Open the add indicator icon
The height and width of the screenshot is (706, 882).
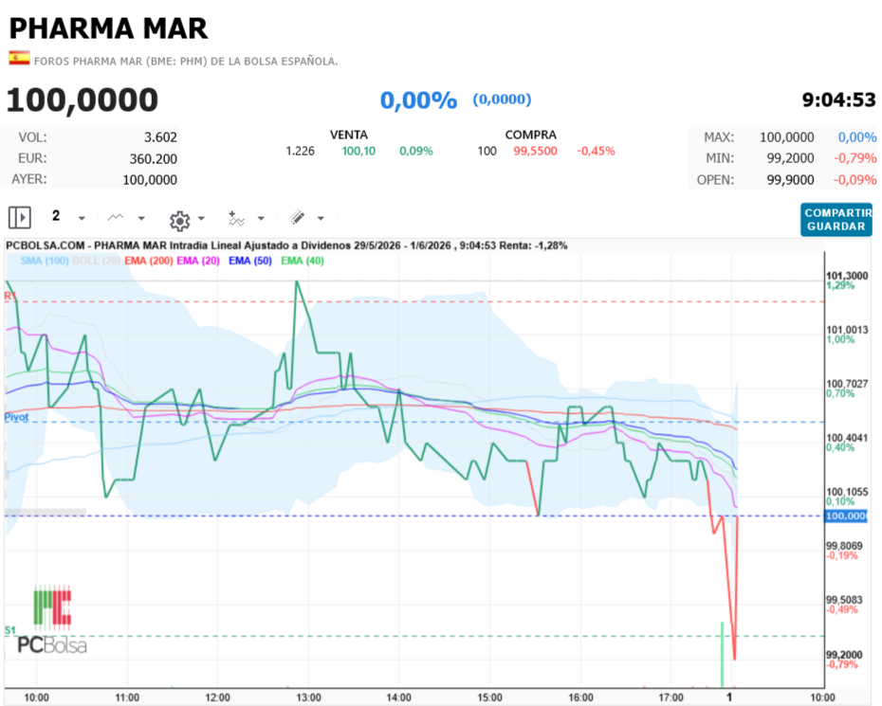[x=236, y=218]
